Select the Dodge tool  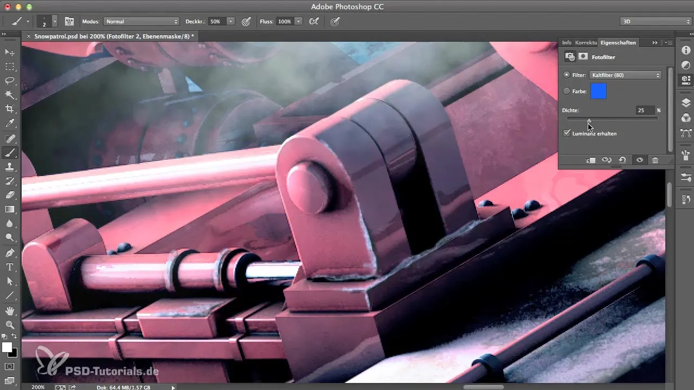pyautogui.click(x=10, y=237)
